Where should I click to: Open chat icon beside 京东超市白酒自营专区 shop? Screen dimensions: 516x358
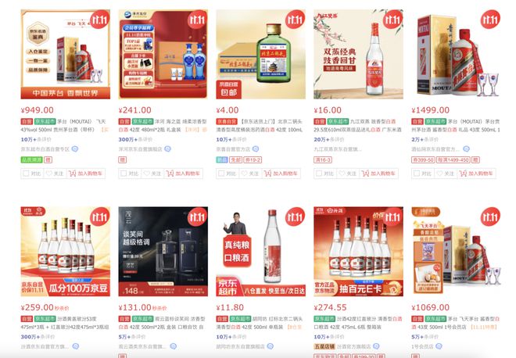pos(75,149)
